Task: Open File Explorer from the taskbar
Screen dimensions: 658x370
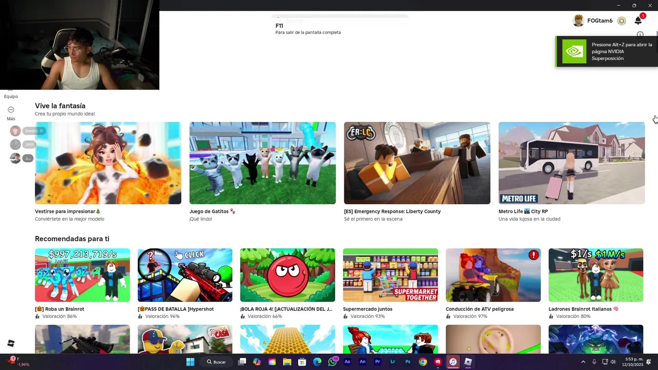Action: 287,362
